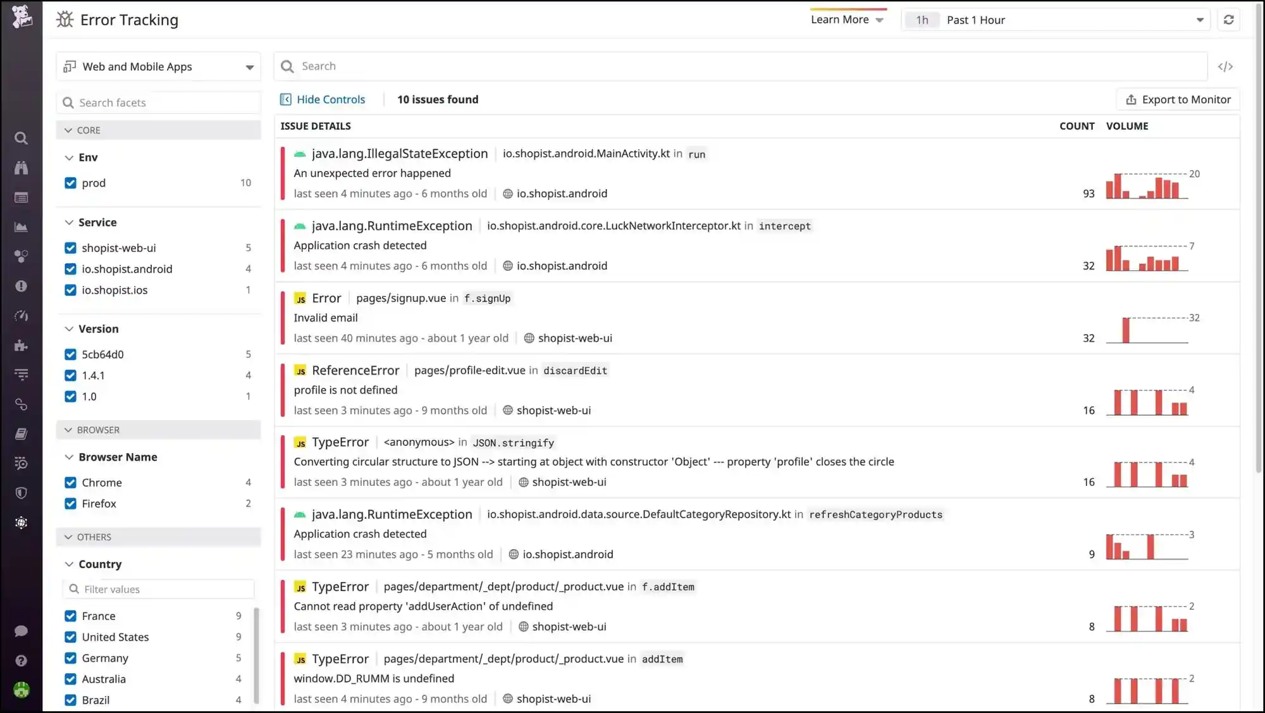Open the puzzle piece integrations icon
Image resolution: width=1265 pixels, height=713 pixels.
[x=21, y=345]
